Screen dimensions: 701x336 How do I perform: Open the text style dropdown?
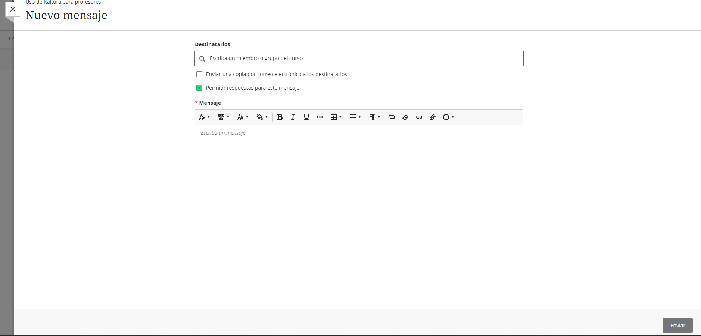pyautogui.click(x=204, y=117)
